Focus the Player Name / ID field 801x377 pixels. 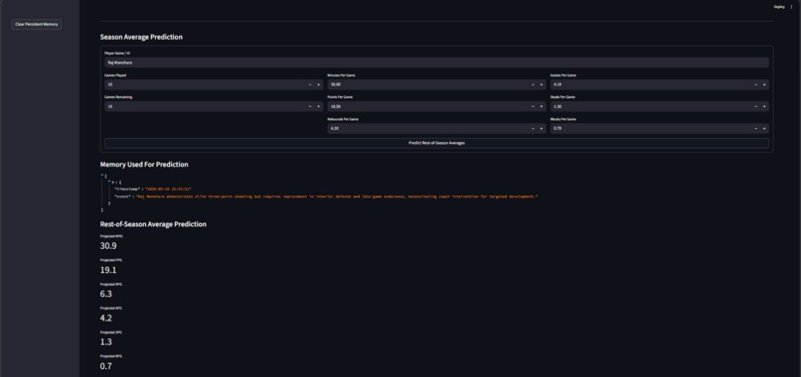point(436,63)
